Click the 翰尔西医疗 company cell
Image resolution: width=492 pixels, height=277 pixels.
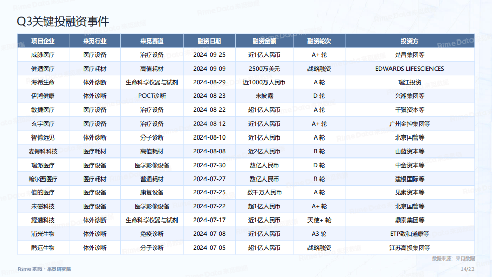pyautogui.click(x=43, y=179)
